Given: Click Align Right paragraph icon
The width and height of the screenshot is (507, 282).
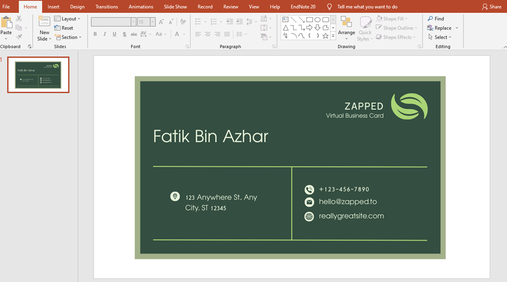Looking at the screenshot, I should (217, 34).
